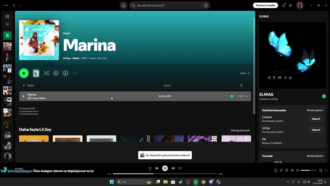The width and height of the screenshot is (330, 186).
Task: Open Microsoft Store from taskbar
Action: (173, 182)
